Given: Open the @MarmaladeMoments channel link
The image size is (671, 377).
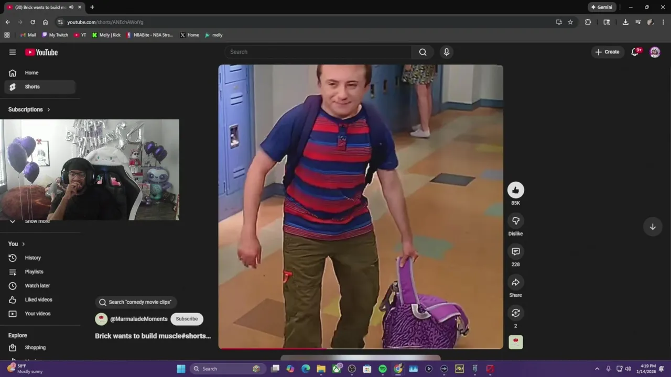Looking at the screenshot, I should click(x=139, y=319).
